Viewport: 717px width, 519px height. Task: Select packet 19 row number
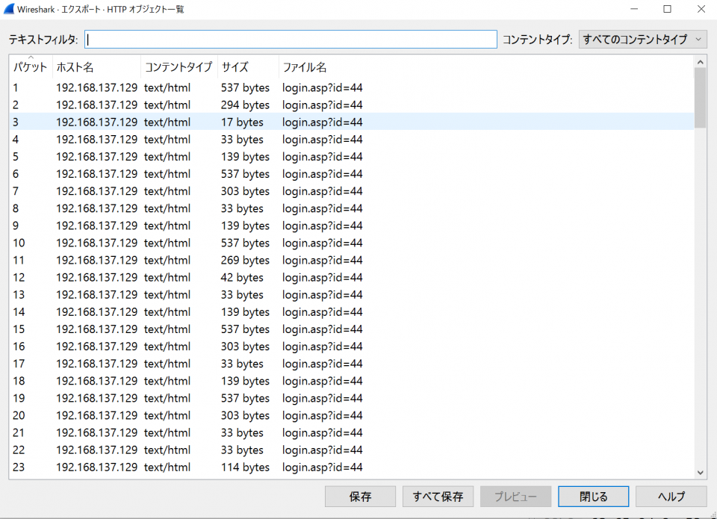point(19,398)
